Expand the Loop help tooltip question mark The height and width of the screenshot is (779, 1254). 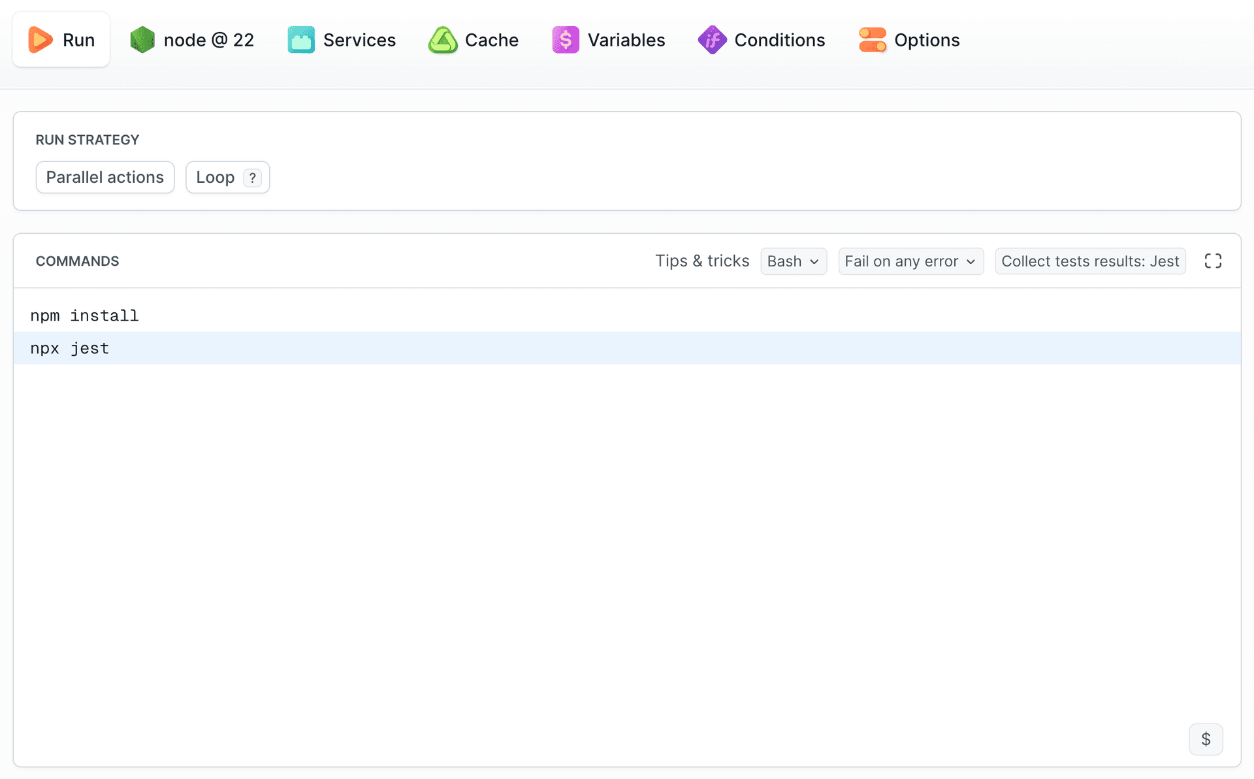pyautogui.click(x=253, y=177)
